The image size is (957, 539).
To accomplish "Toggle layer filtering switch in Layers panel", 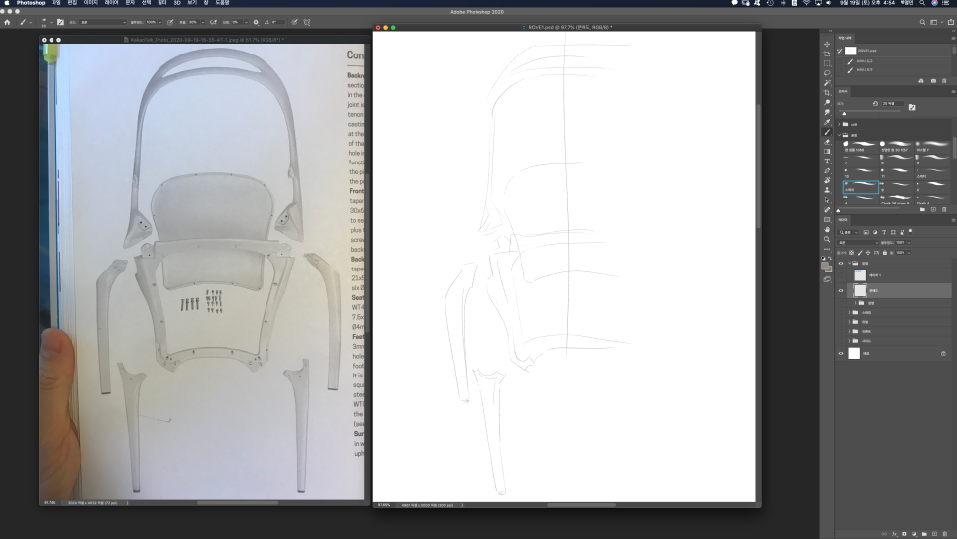I will click(910, 231).
